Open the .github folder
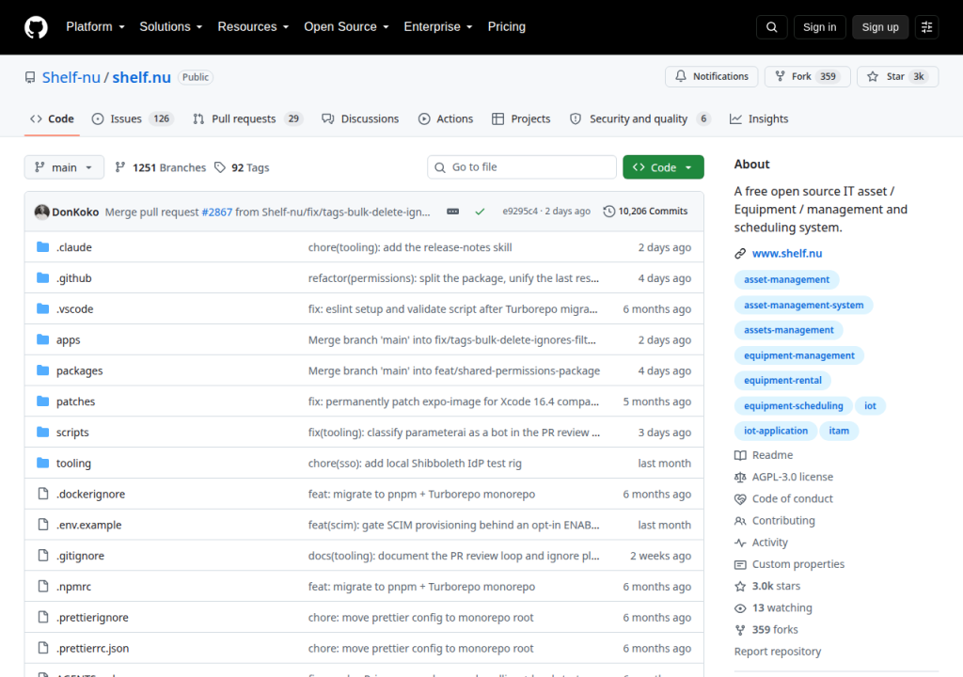963x677 pixels. coord(73,277)
